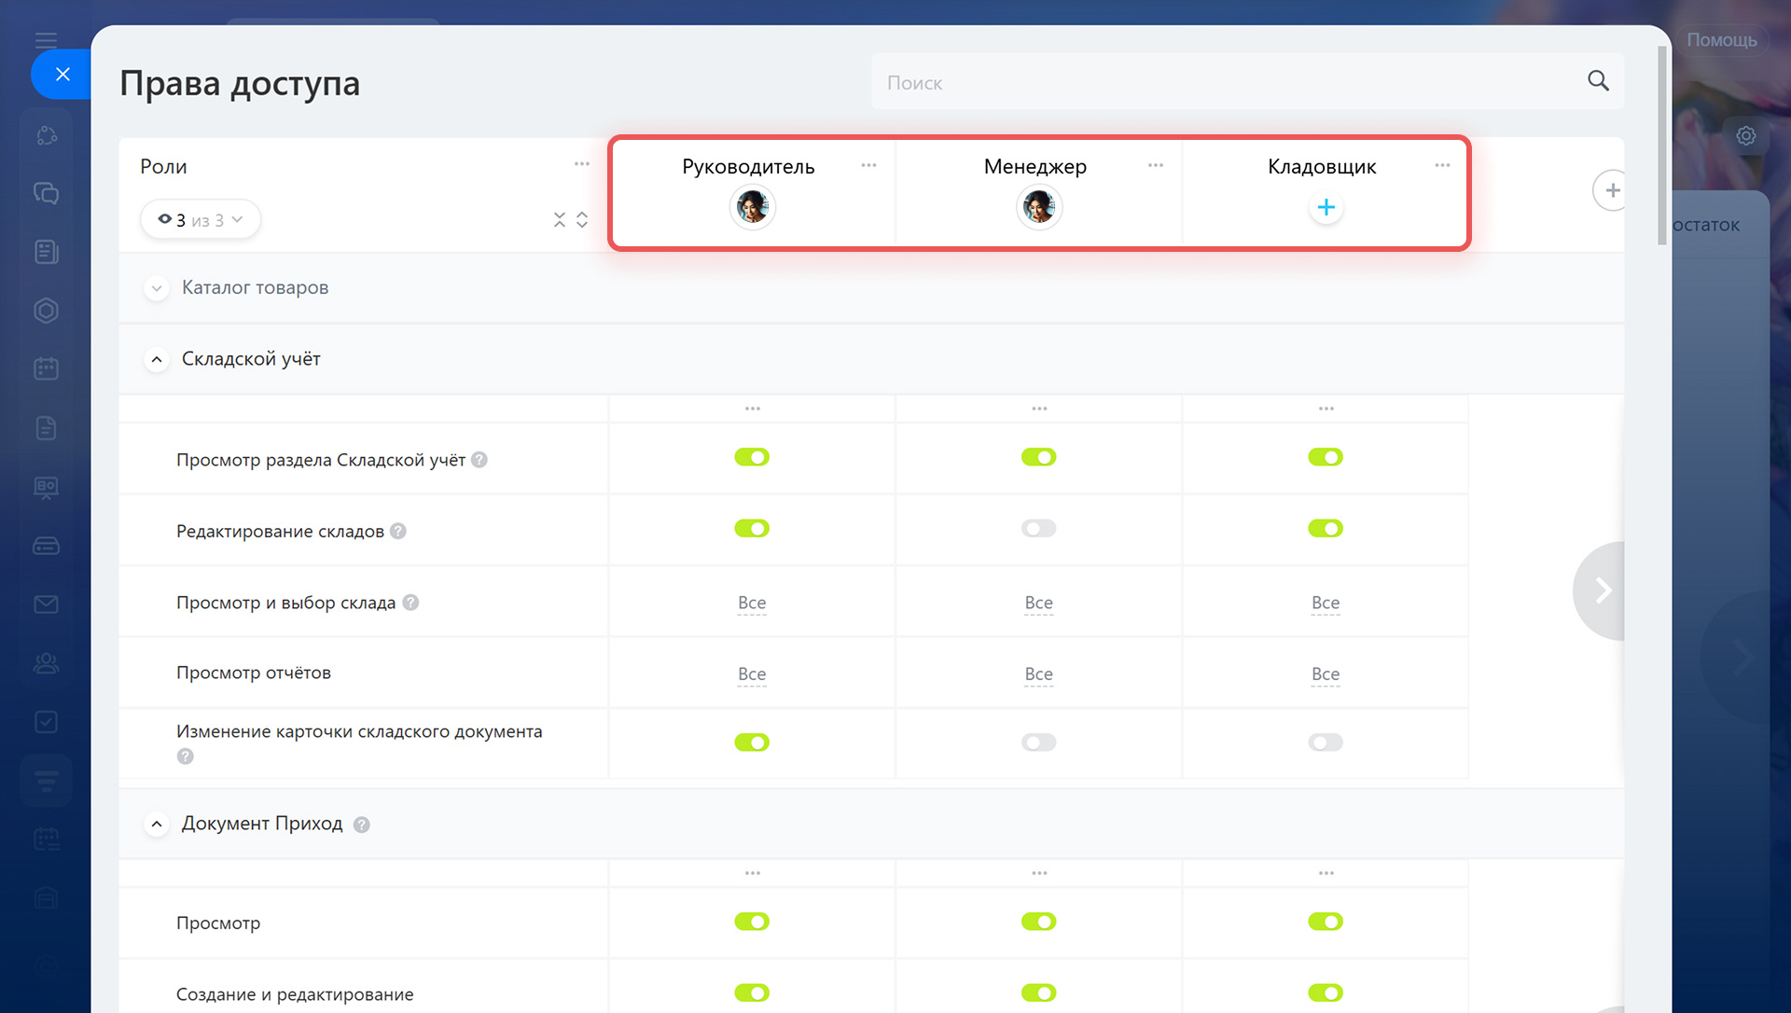Collapse the Складской учёт section

[157, 359]
